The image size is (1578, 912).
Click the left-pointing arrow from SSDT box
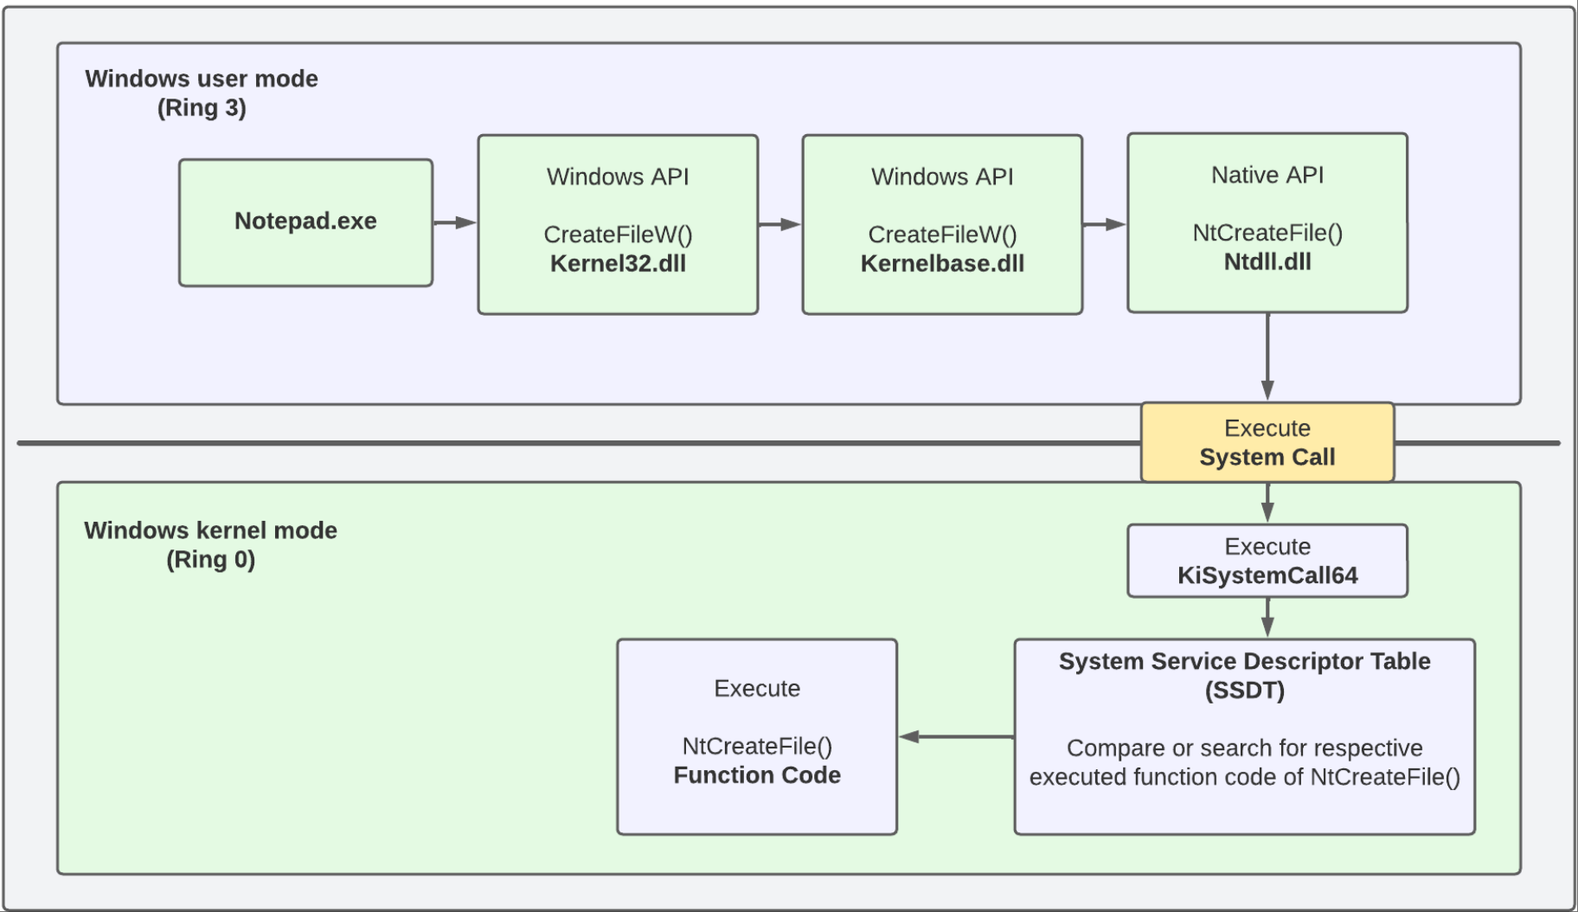(956, 737)
